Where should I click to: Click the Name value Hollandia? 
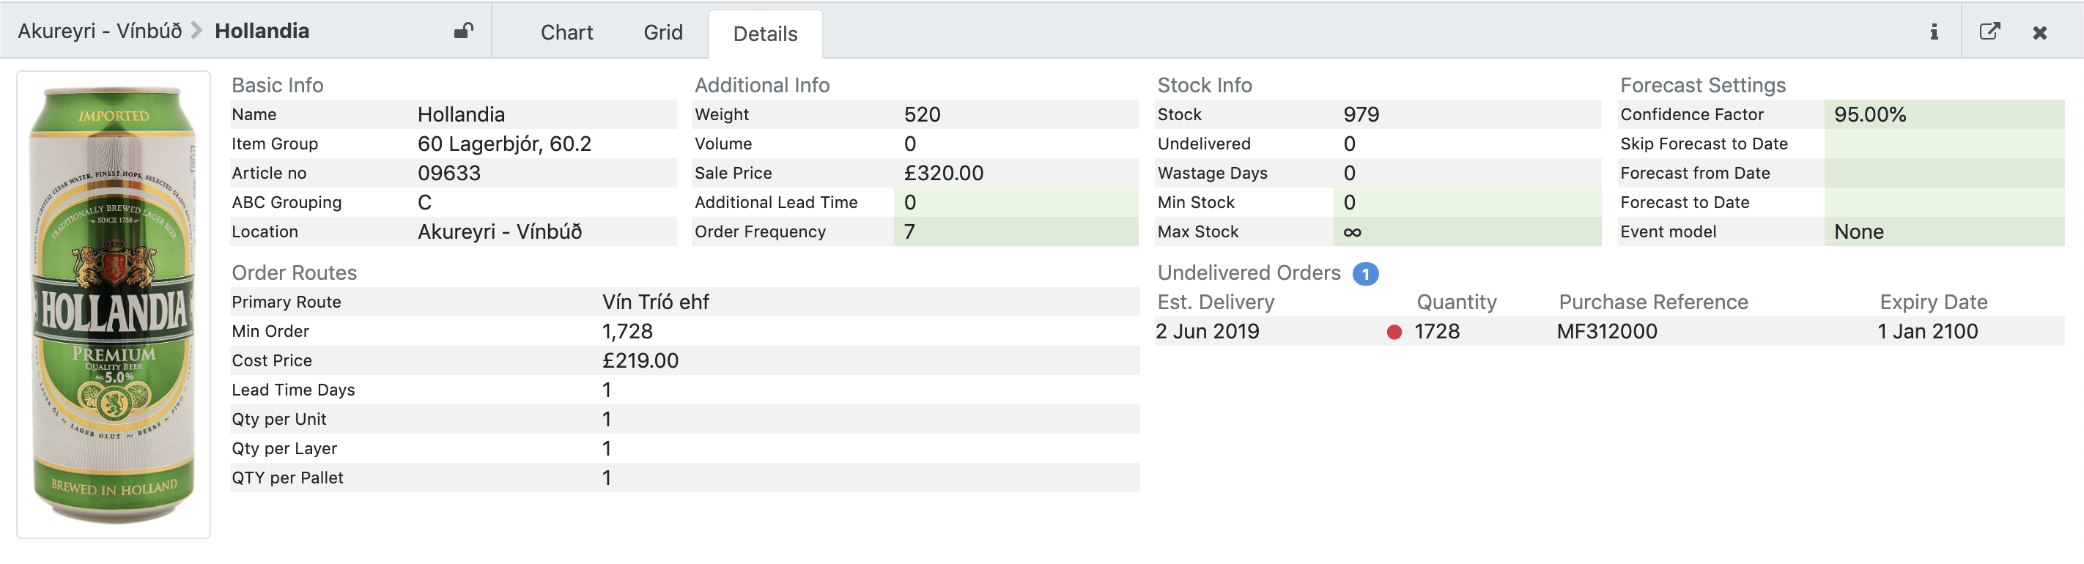pyautogui.click(x=461, y=114)
